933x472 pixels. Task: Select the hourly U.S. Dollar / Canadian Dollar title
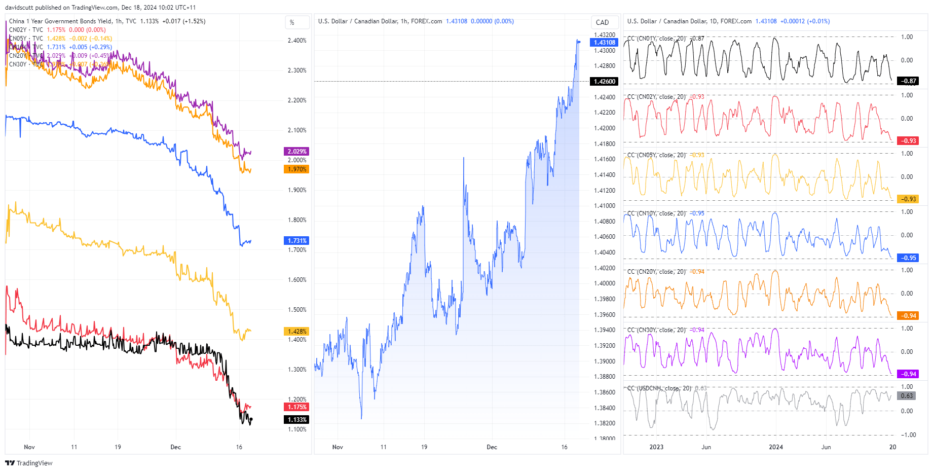pos(380,21)
